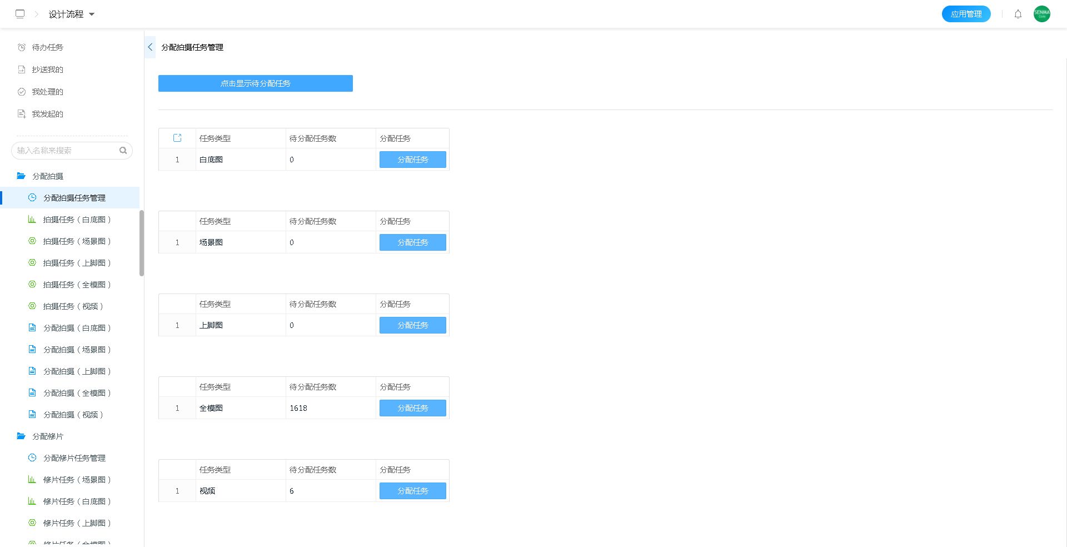Viewport: 1067px width, 547px height.
Task: Collapse the 分配拍摄 tree group
Action: click(48, 176)
